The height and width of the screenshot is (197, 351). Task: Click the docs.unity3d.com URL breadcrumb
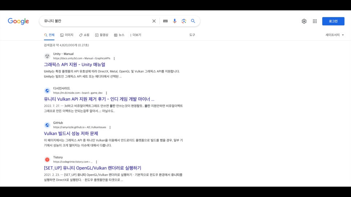click(x=82, y=58)
